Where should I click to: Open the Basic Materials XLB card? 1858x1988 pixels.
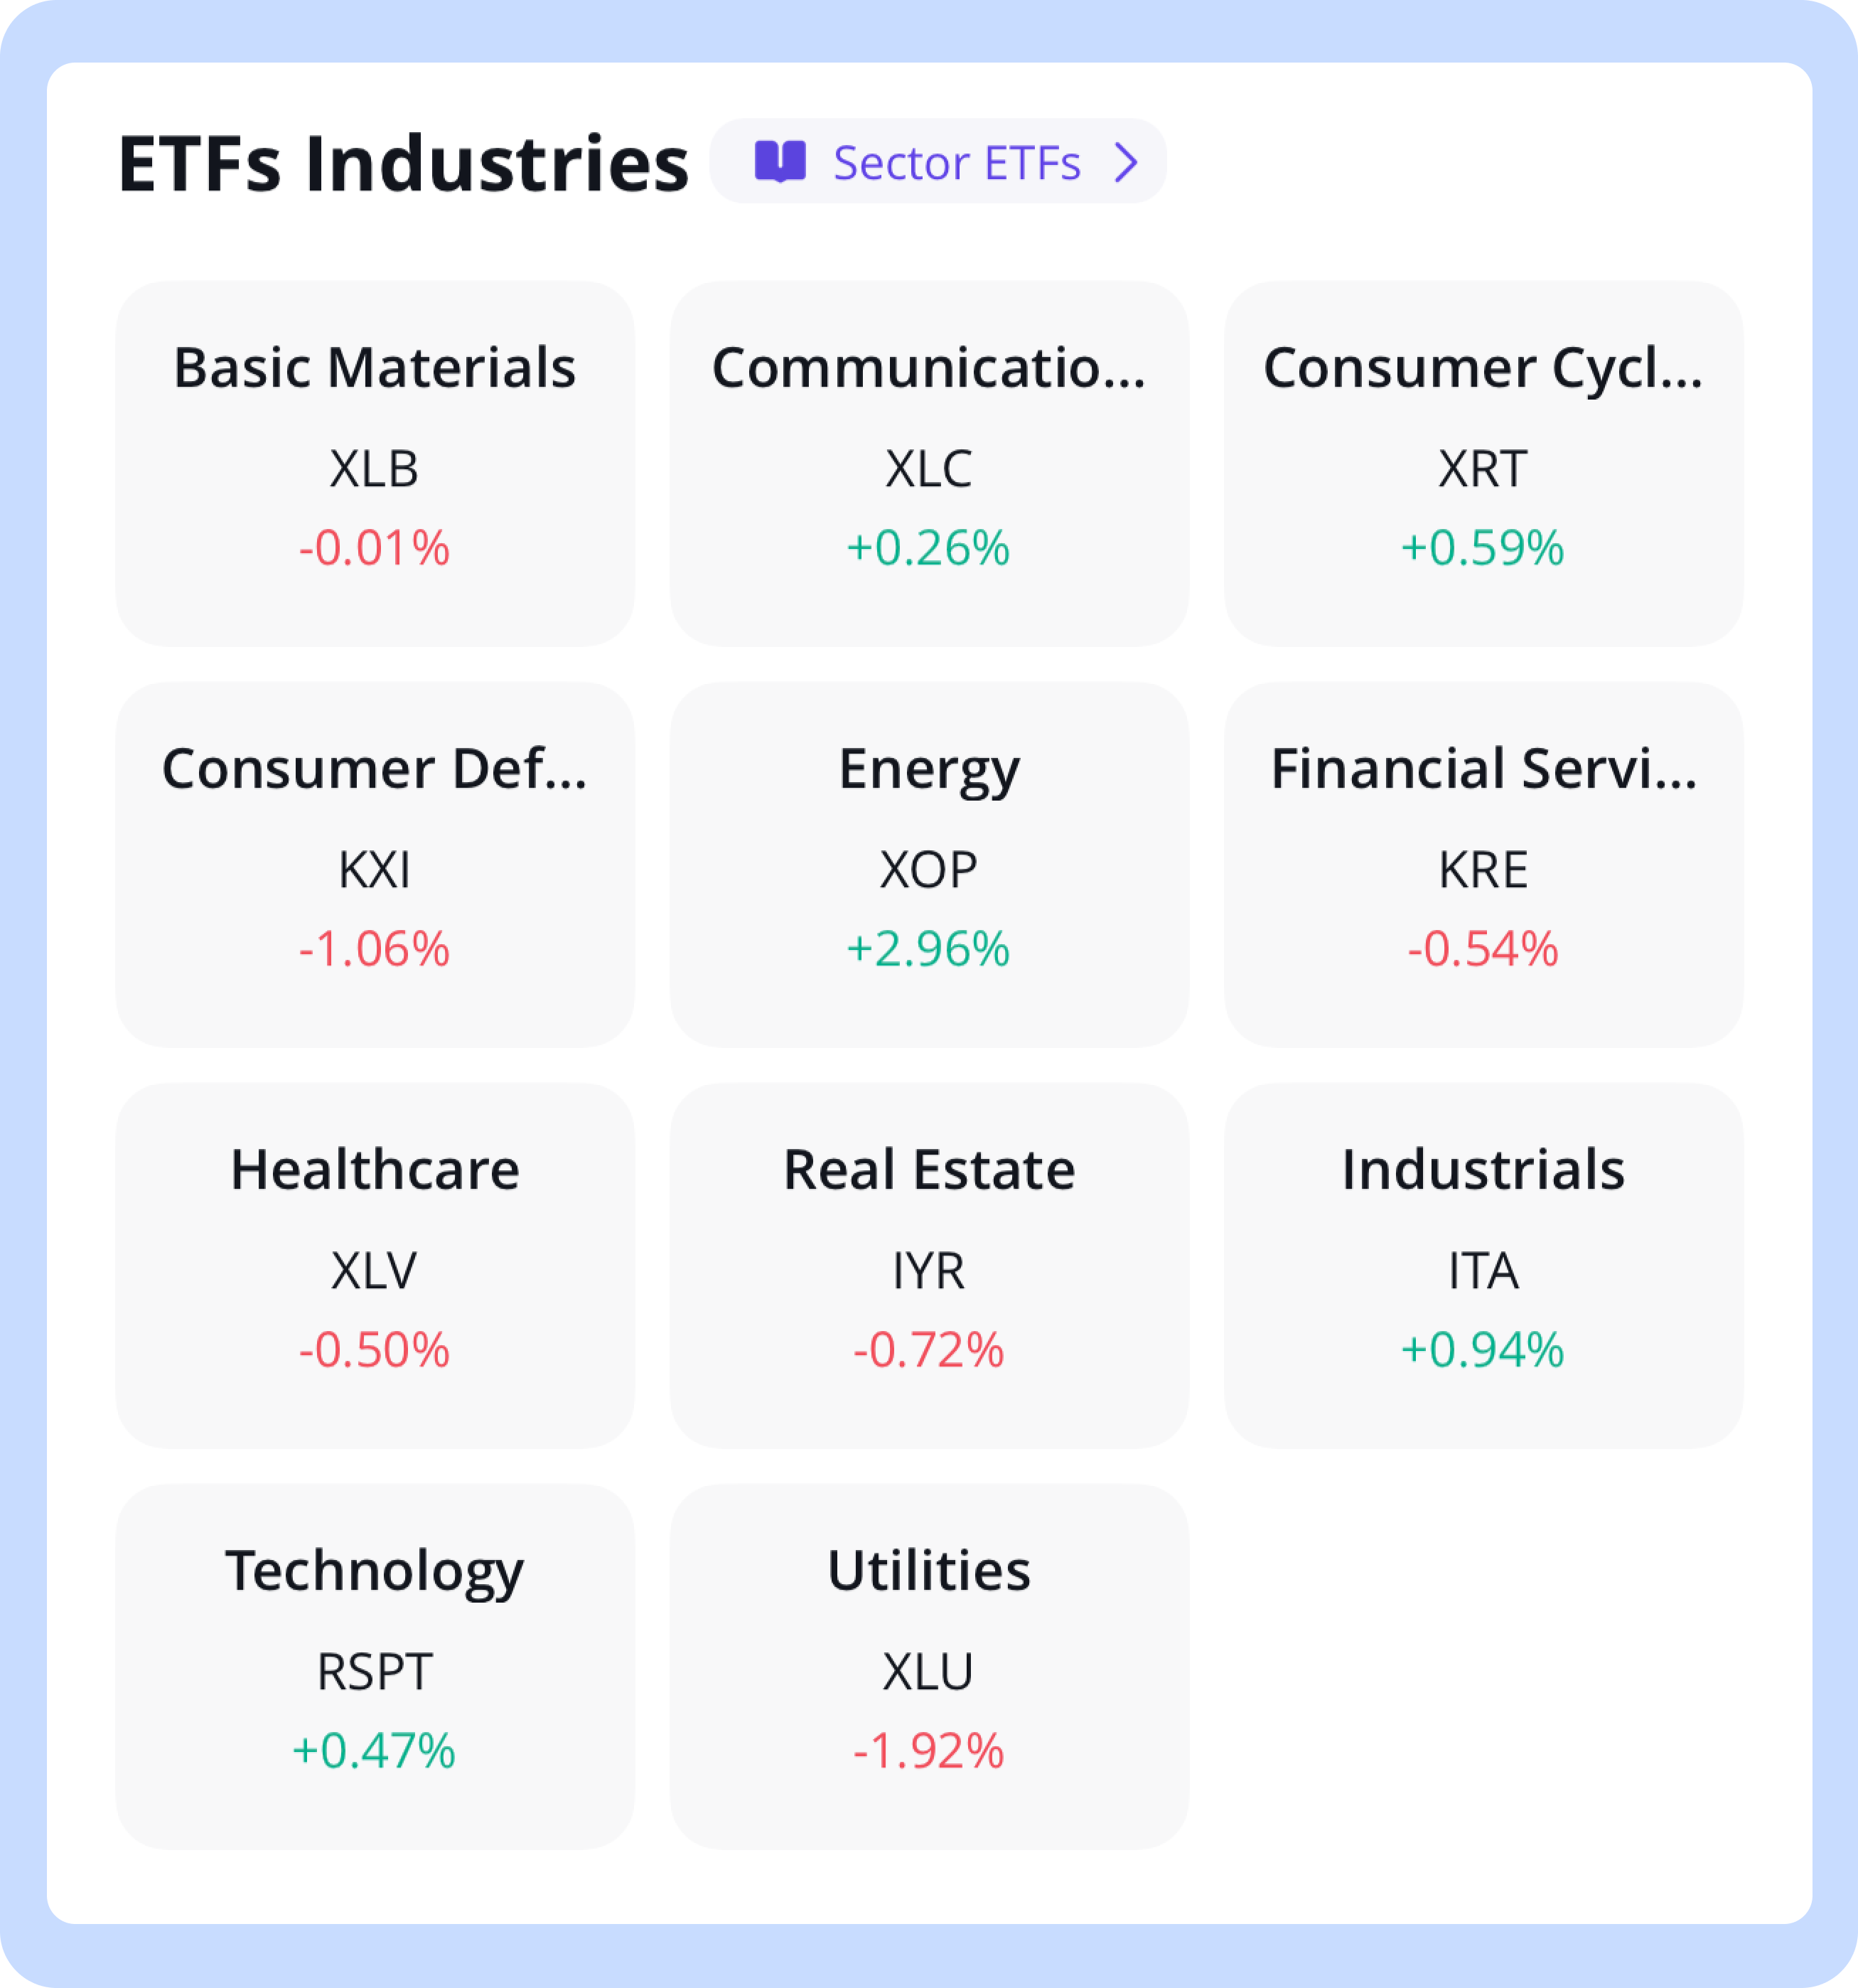tap(375, 463)
